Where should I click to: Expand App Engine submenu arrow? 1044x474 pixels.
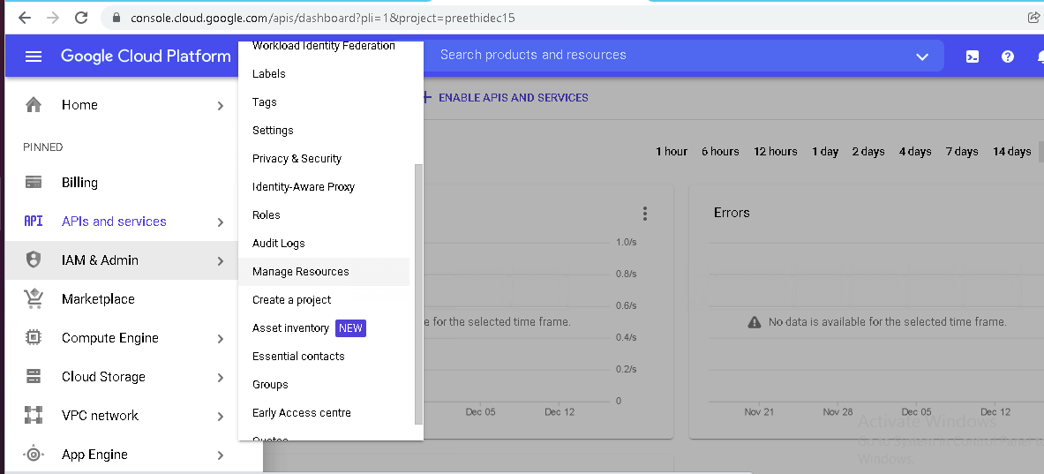(x=221, y=455)
